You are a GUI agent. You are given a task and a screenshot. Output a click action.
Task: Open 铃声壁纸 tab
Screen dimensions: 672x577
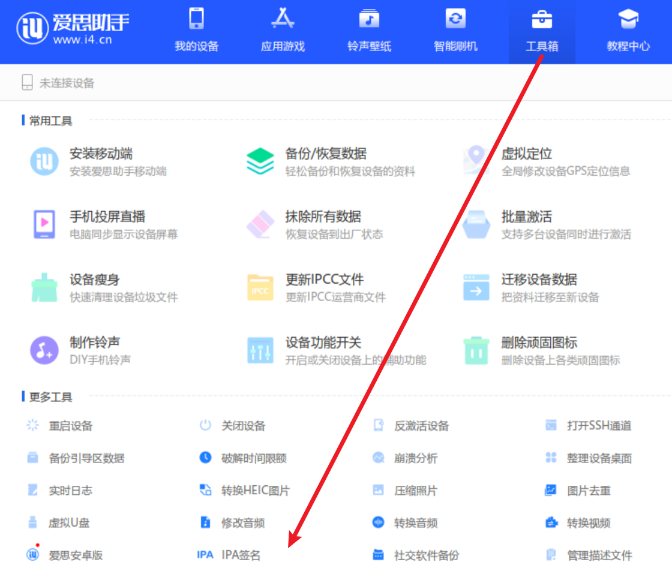tap(369, 31)
